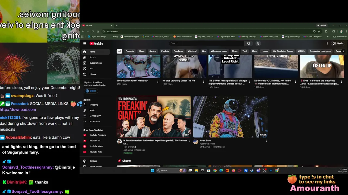Open Photoshop from the taskbar
This screenshot has height=195, width=348.
271,171
